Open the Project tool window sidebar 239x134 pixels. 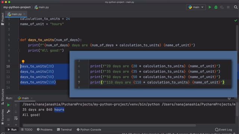point(3,19)
